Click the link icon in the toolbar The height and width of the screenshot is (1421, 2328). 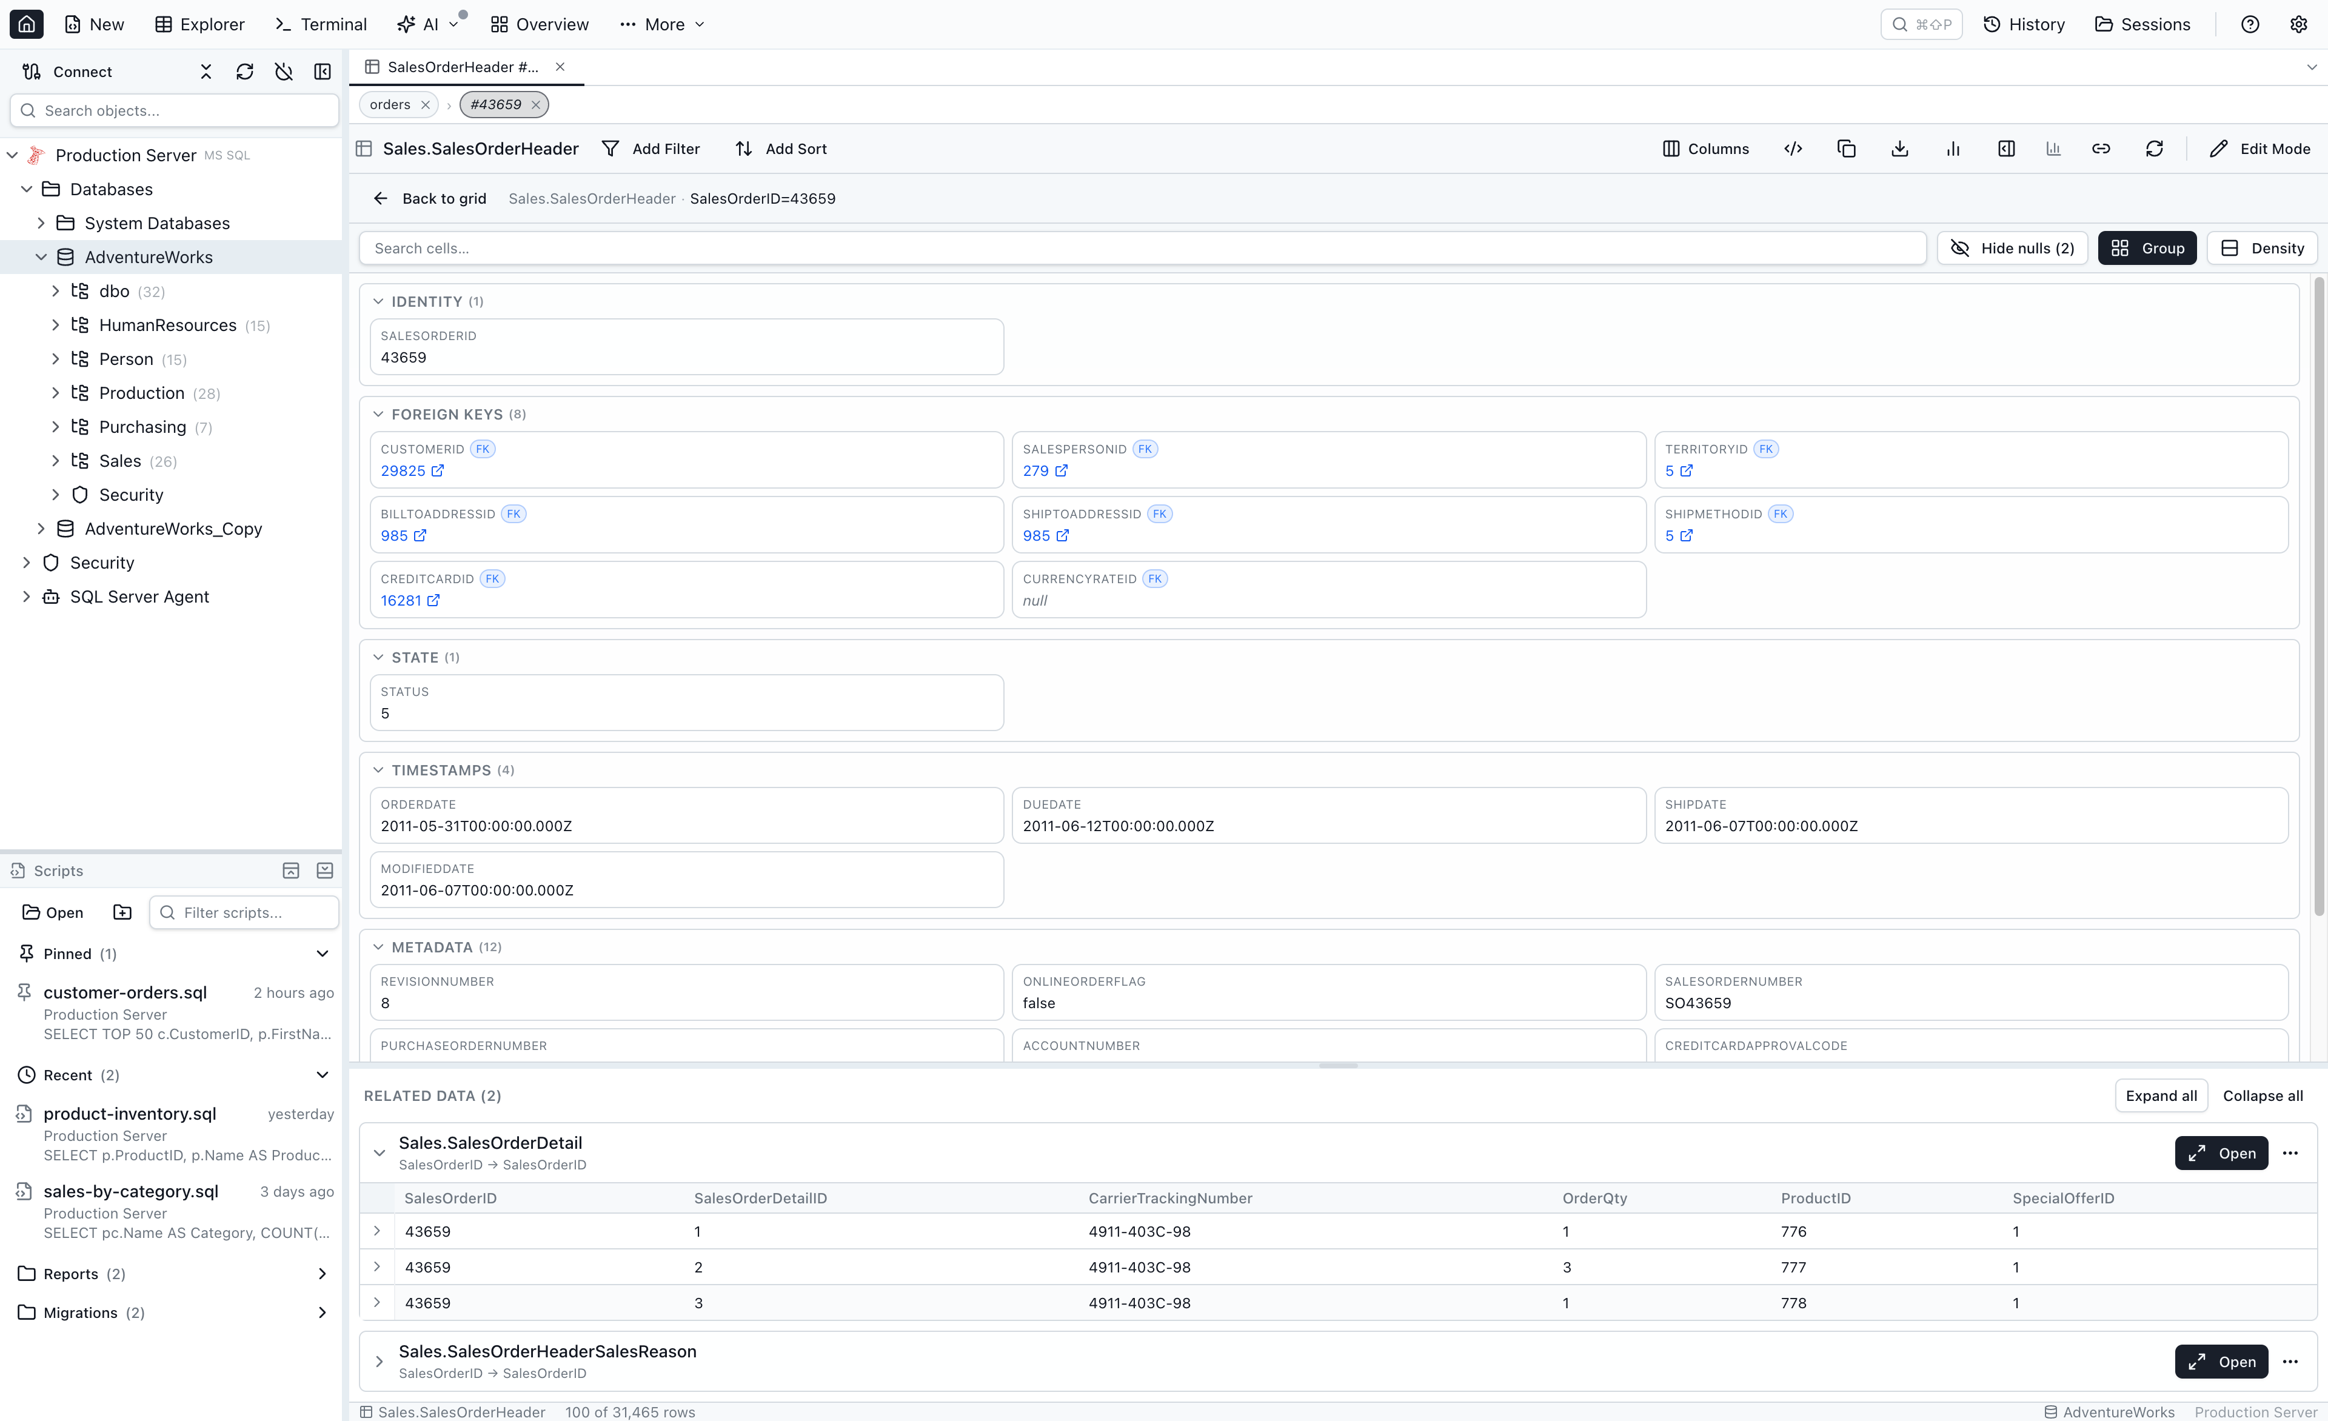tap(2101, 149)
